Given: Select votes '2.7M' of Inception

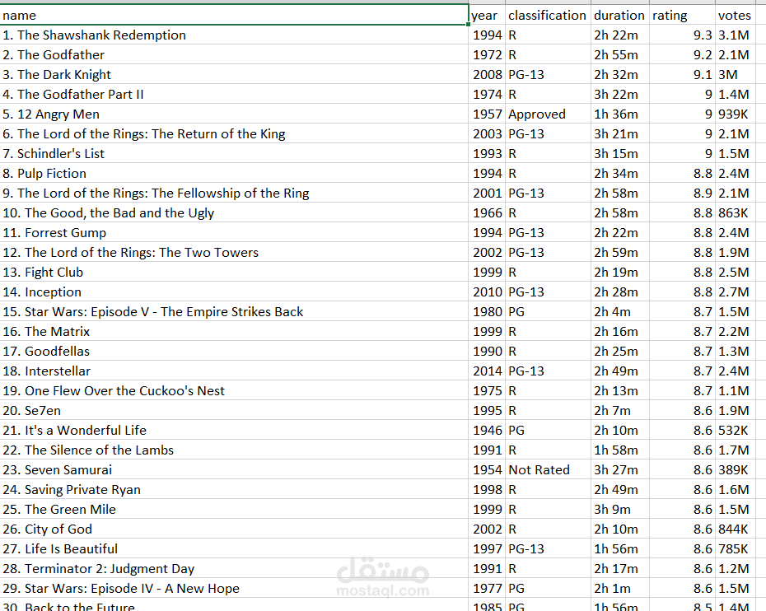Looking at the screenshot, I should pyautogui.click(x=736, y=292).
